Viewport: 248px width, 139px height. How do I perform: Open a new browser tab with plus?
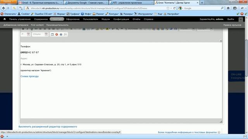coord(202,3)
